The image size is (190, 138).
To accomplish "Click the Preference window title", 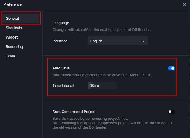I will click(13, 4).
